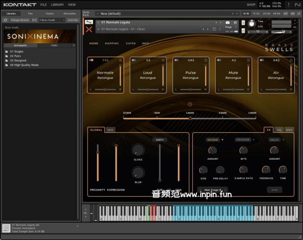Open the Air slot hamburger menu
This screenshot has width=303, height=240.
click(291, 60)
